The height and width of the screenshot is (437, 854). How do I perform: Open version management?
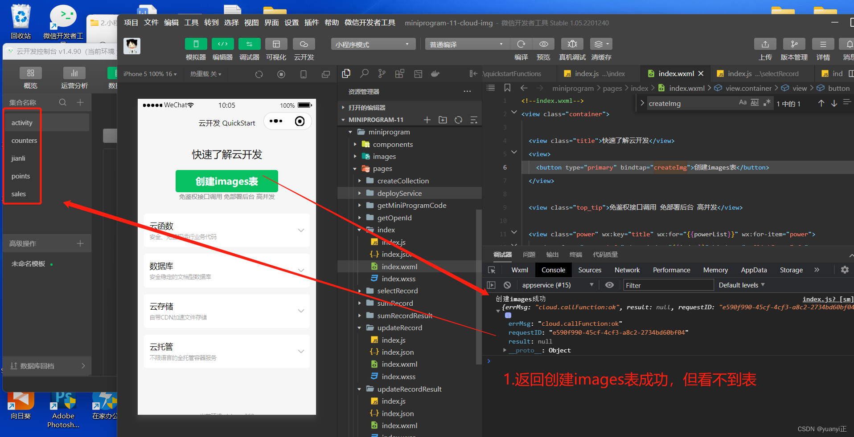coord(794,44)
